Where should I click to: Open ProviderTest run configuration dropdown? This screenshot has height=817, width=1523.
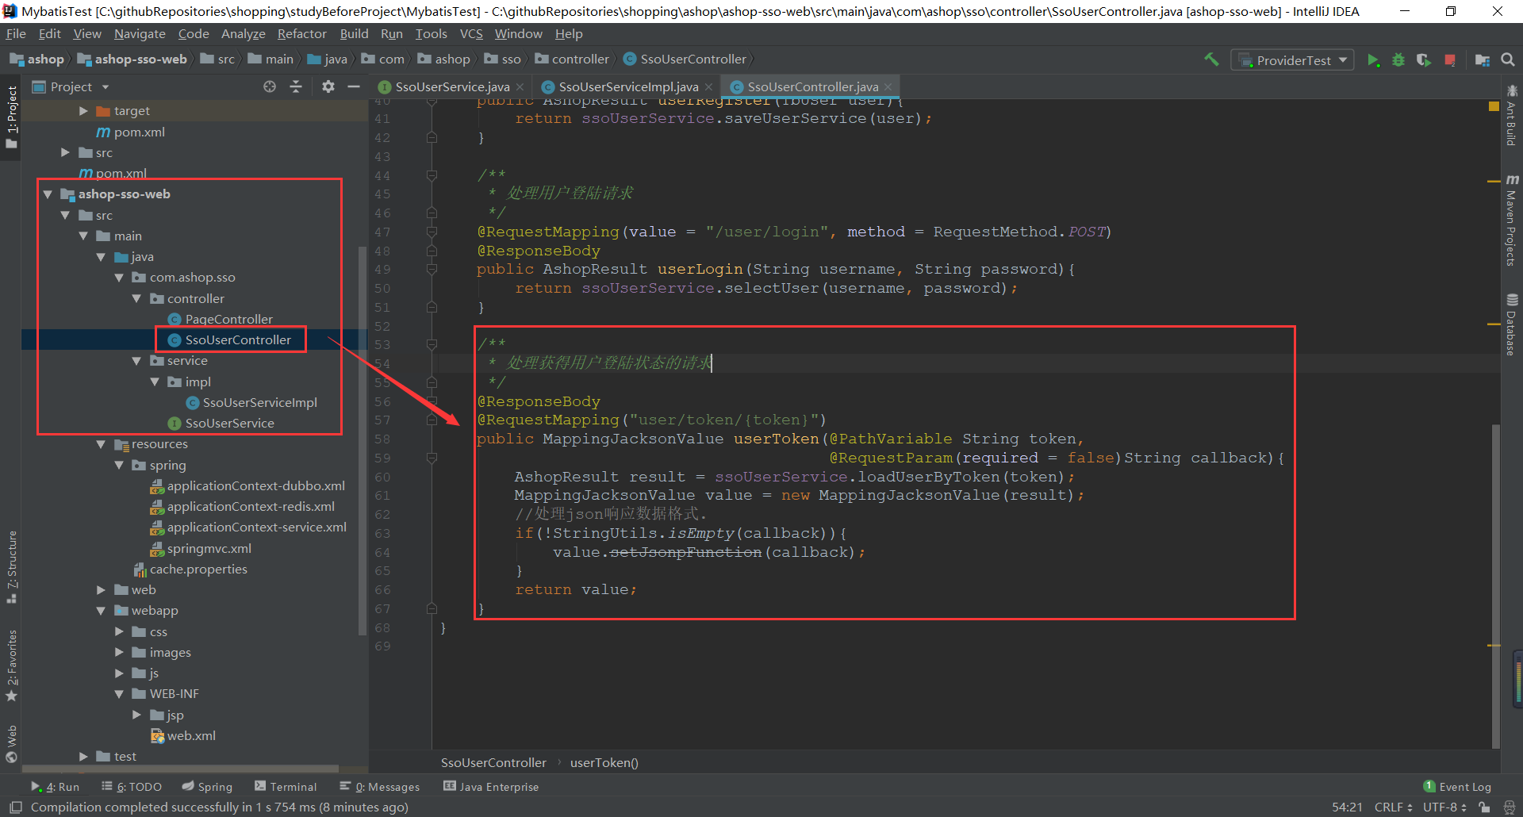coord(1292,60)
